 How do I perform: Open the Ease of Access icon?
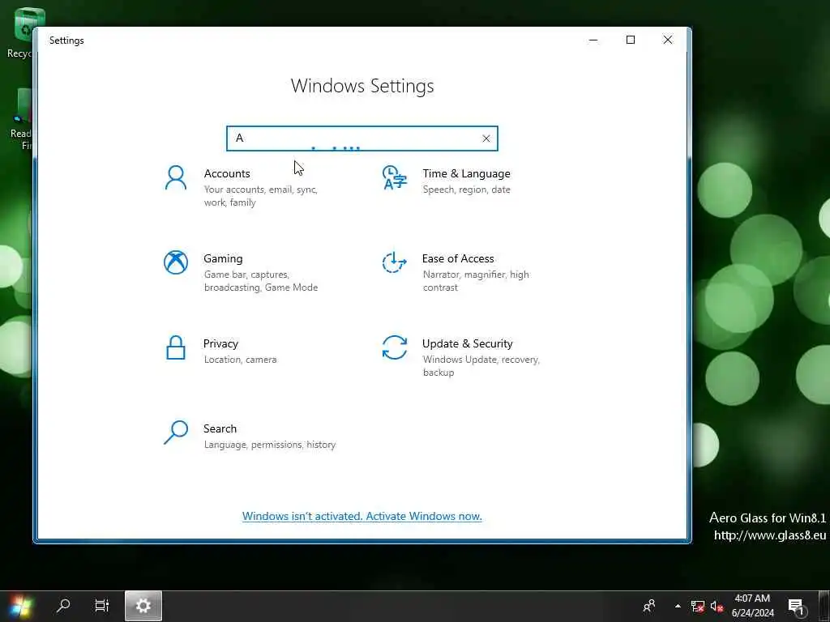(x=395, y=262)
